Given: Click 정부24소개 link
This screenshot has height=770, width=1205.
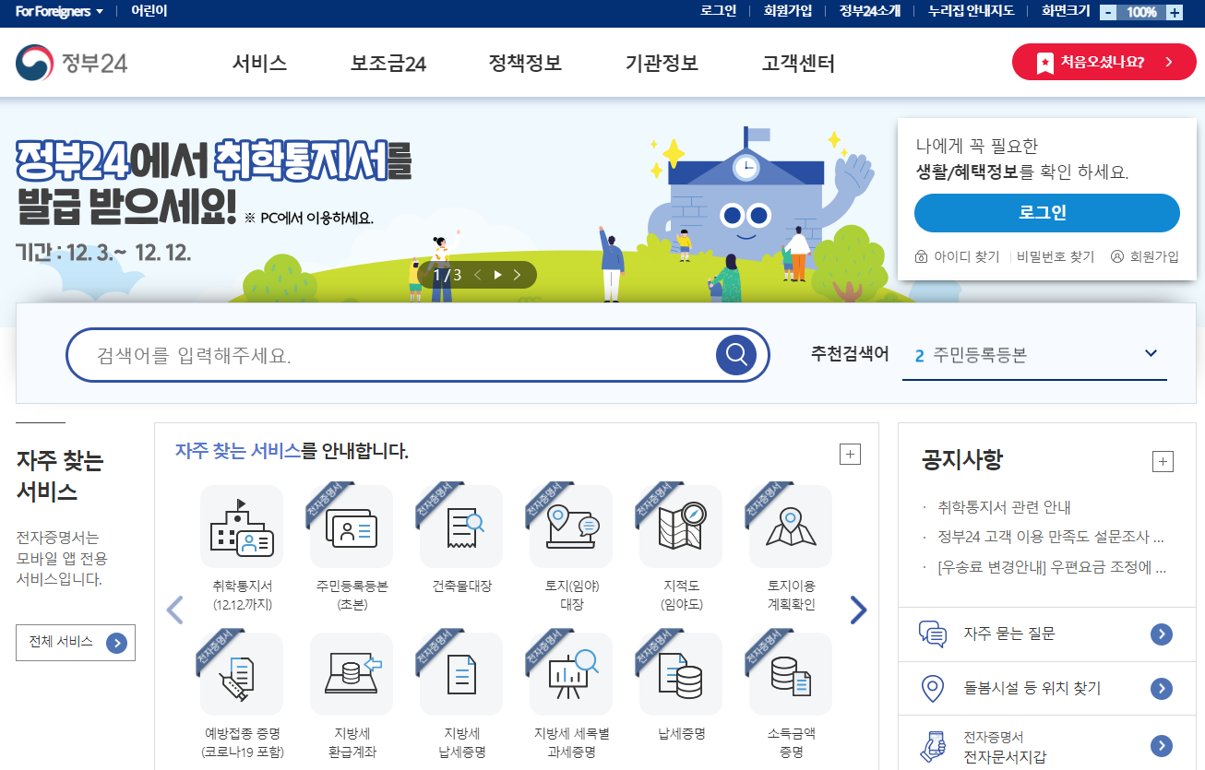Looking at the screenshot, I should tap(870, 11).
